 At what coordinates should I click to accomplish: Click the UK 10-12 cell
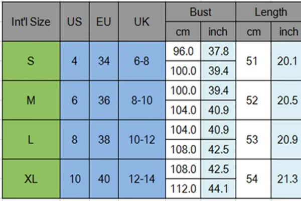point(141,140)
